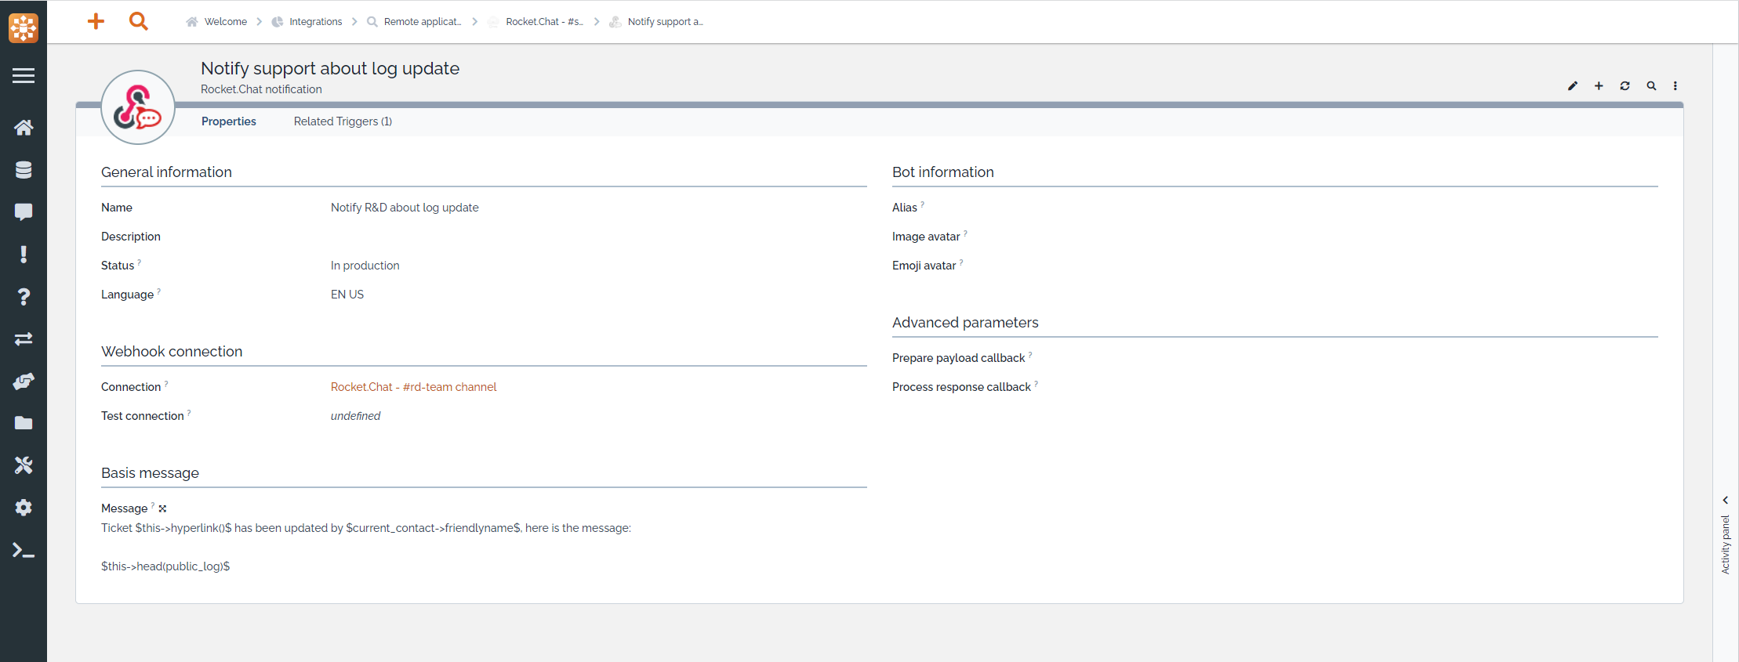Click the orange plus create icon
The height and width of the screenshot is (662, 1739).
tap(96, 21)
